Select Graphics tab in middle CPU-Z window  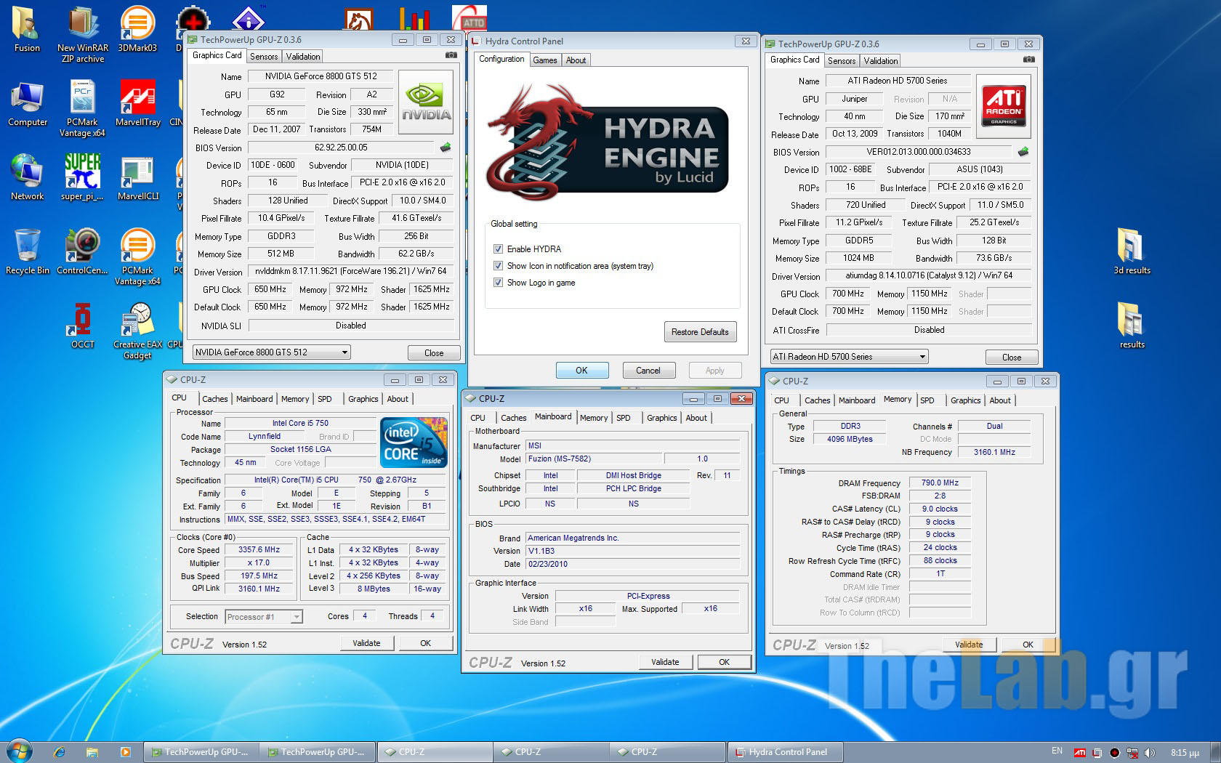pyautogui.click(x=662, y=418)
